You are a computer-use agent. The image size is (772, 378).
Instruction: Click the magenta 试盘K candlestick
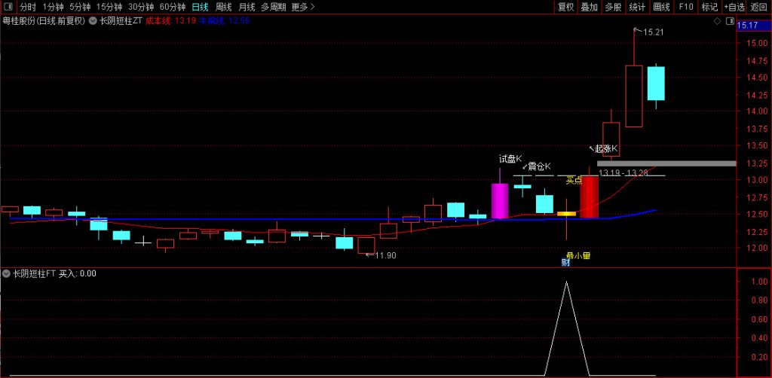pyautogui.click(x=499, y=200)
